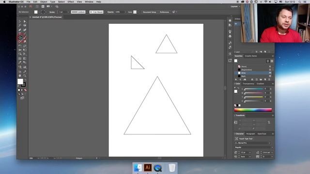Select the Lasso tool
This screenshot has height=174, width=310.
click(25, 26)
